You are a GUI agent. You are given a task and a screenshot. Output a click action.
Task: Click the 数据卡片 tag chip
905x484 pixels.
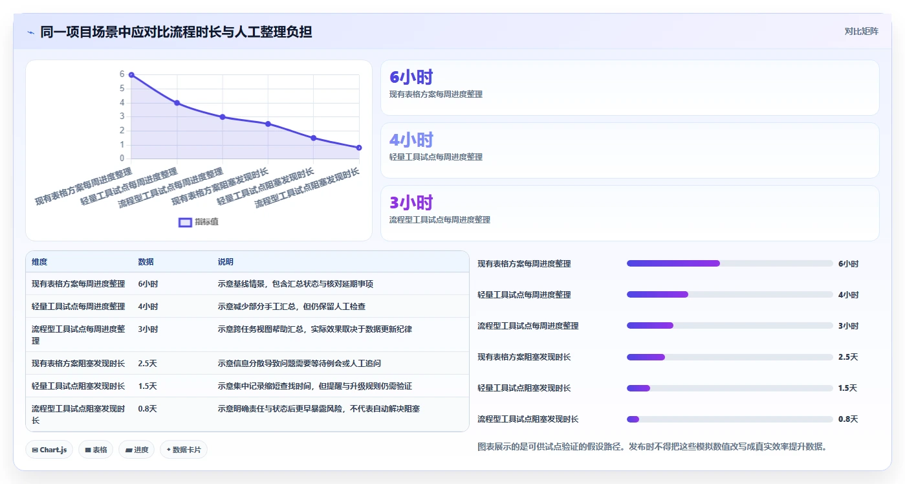(x=184, y=450)
